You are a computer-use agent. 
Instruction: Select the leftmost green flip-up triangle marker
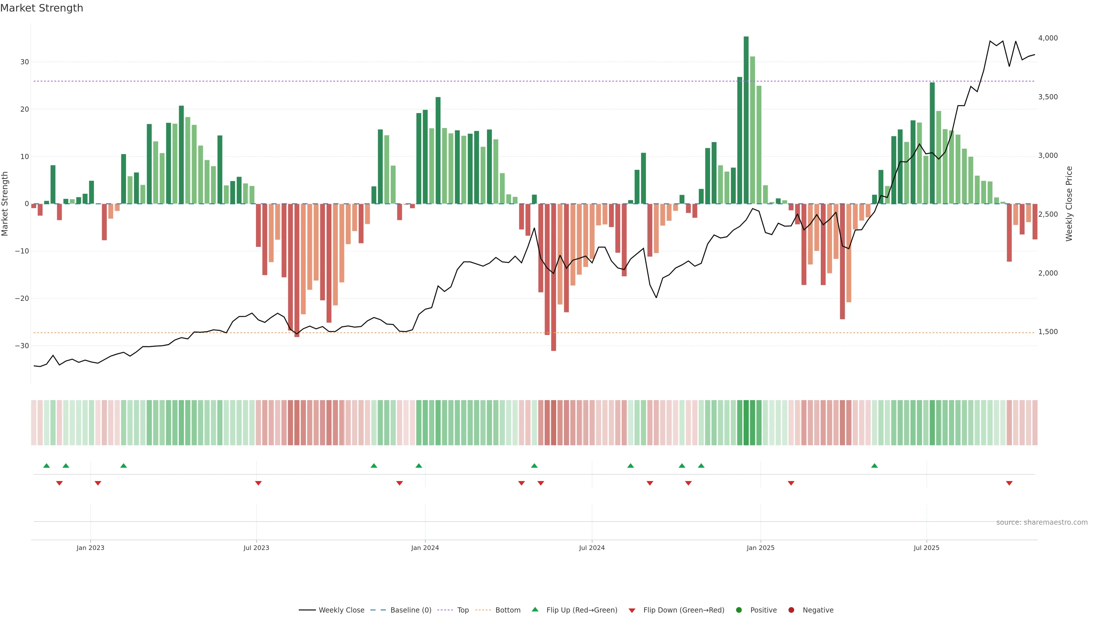46,466
